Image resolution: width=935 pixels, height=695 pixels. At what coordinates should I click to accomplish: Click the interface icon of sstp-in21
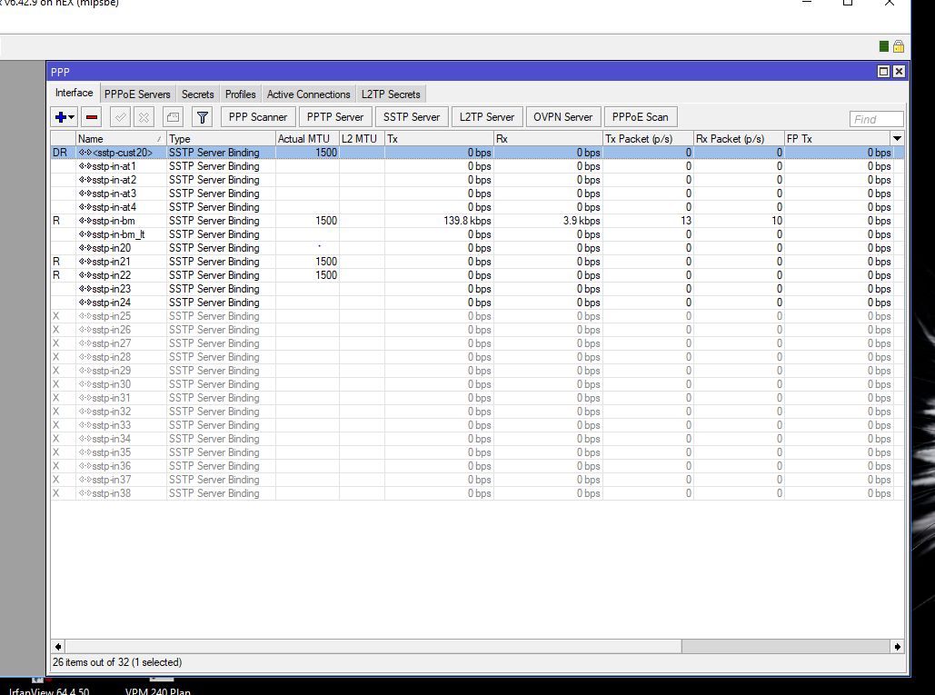click(85, 262)
